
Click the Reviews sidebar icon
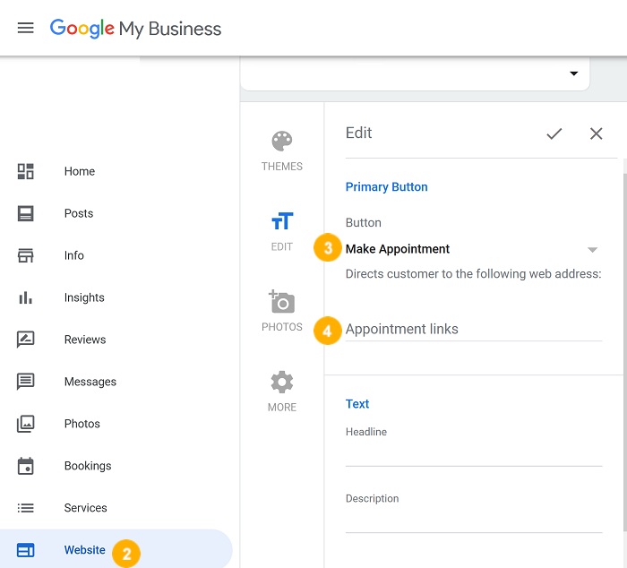point(26,340)
